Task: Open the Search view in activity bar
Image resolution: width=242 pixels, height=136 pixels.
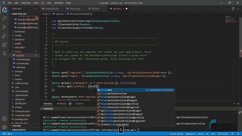Action: [4, 19]
